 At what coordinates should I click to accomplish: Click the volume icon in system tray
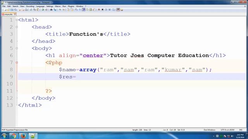point(232,136)
